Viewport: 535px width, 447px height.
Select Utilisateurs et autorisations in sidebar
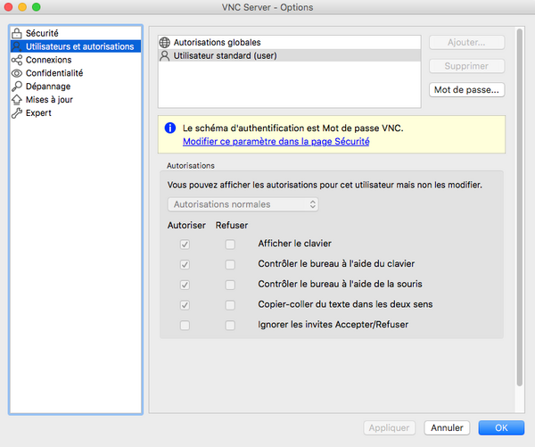(x=76, y=46)
